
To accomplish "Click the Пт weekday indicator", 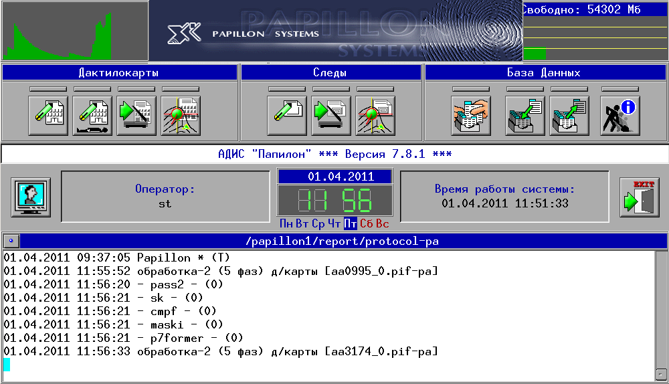I will coord(351,223).
